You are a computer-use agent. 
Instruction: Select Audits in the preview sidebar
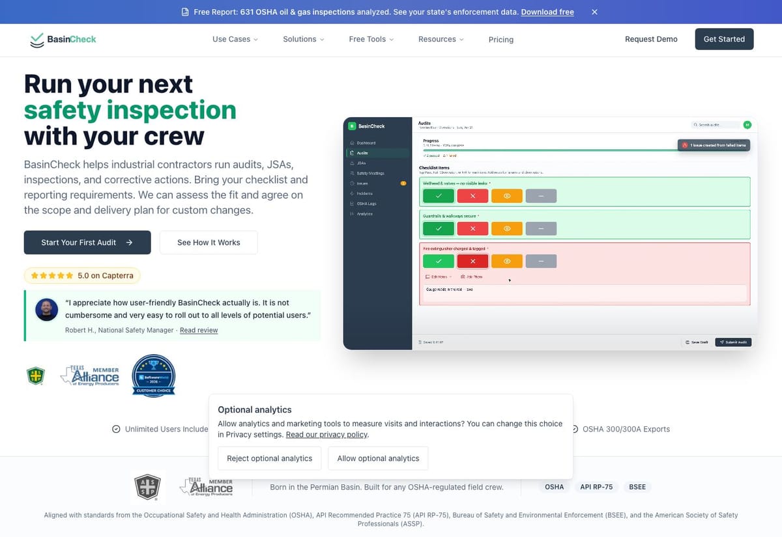point(378,153)
